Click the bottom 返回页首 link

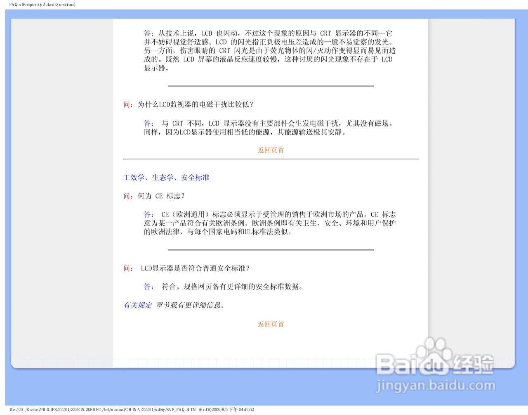271,324
